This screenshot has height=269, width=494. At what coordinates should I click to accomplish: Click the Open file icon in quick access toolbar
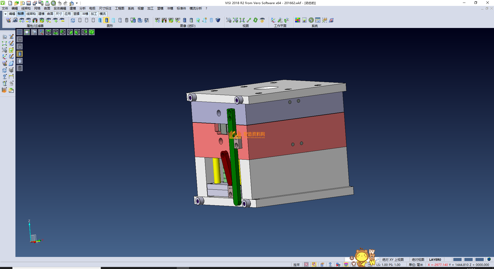16,3
